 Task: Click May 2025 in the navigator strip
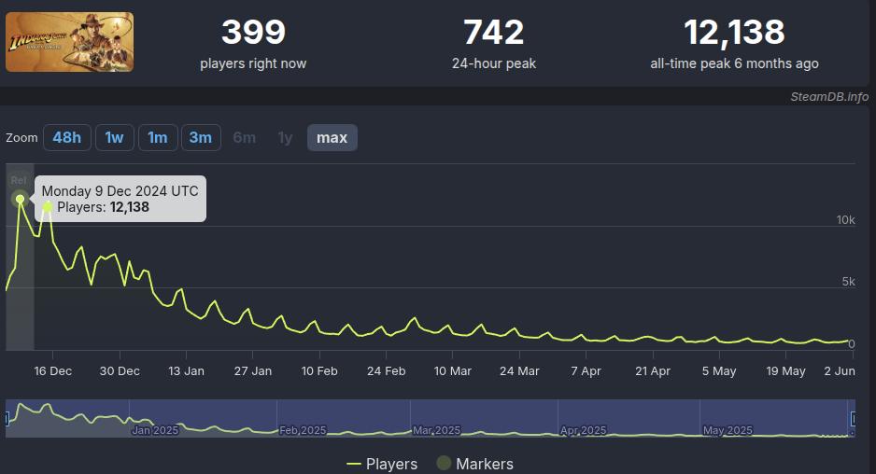728,430
